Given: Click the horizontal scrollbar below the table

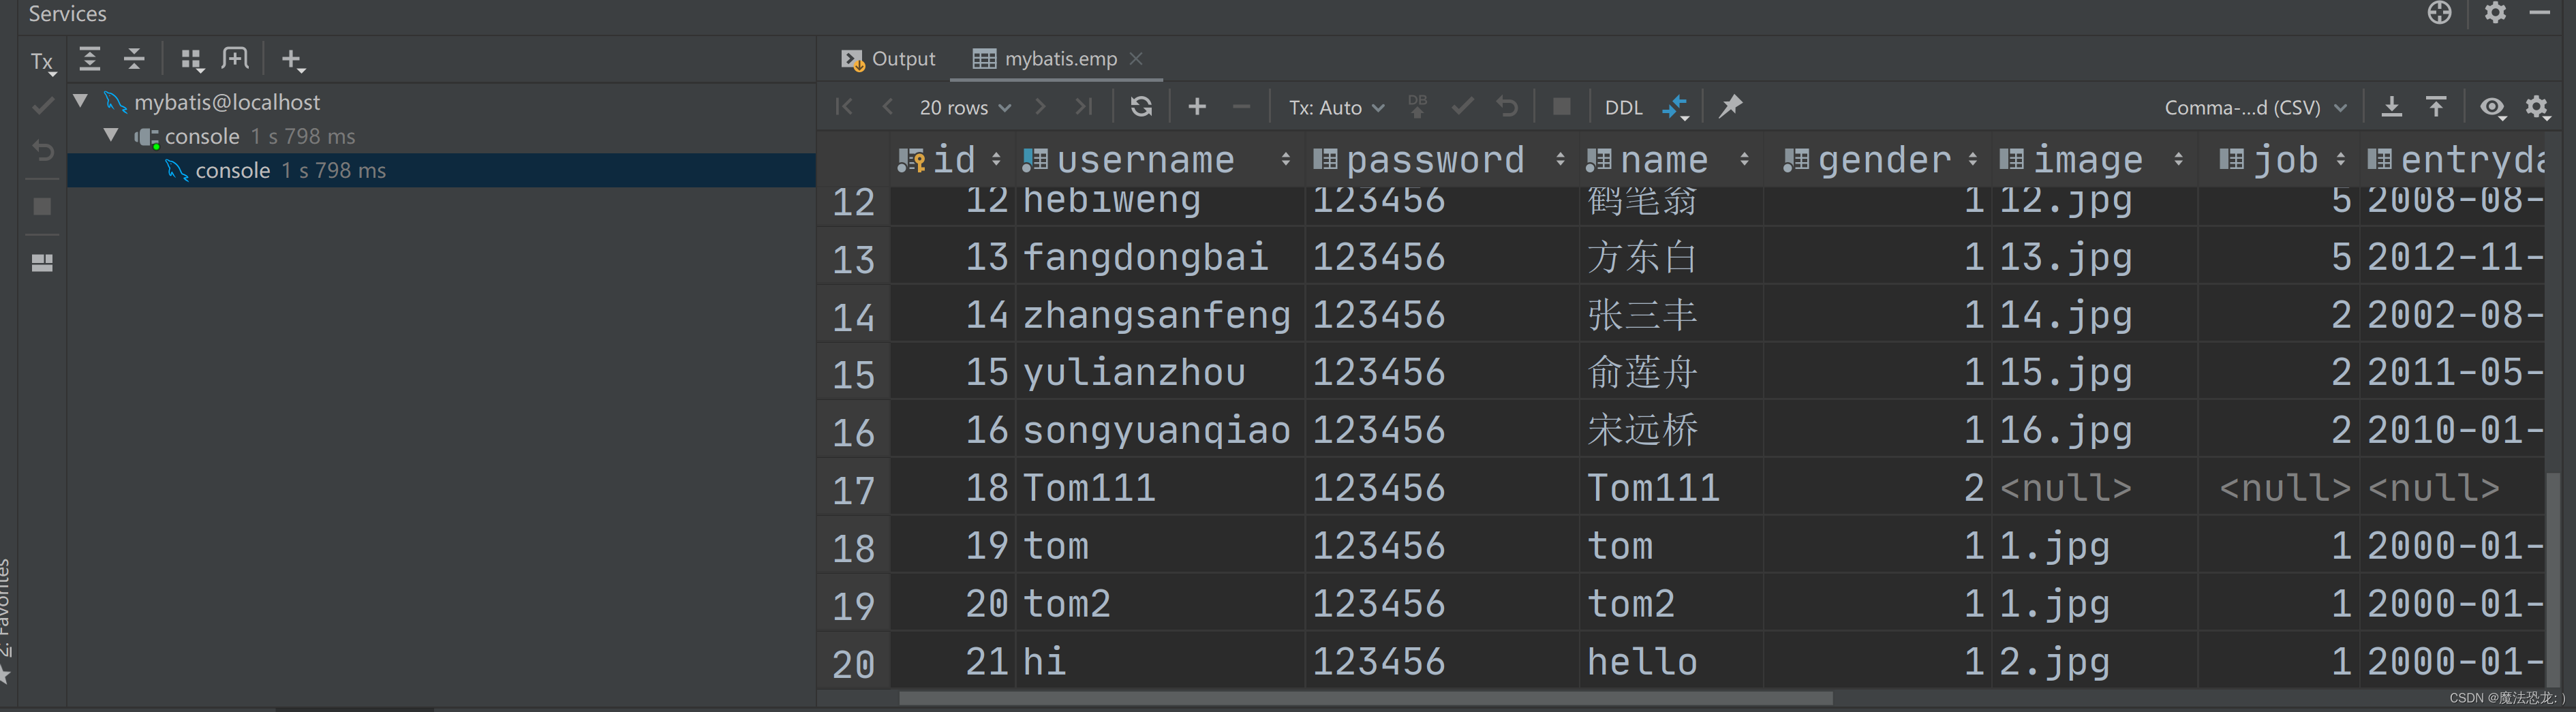Looking at the screenshot, I should 1366,697.
